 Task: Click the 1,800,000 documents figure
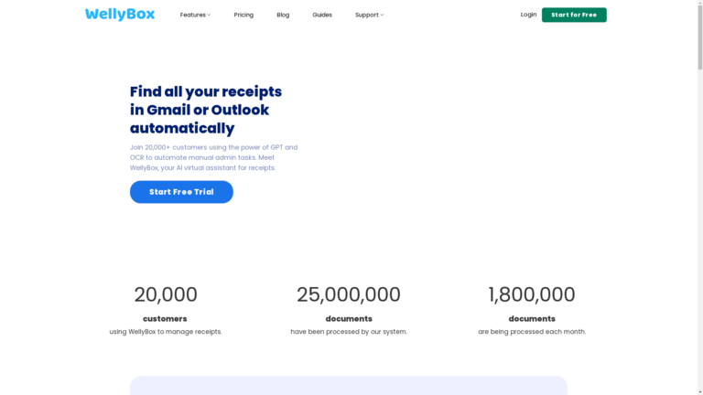531,294
